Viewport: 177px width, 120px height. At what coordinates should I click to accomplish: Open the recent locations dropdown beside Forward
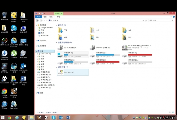44,20
